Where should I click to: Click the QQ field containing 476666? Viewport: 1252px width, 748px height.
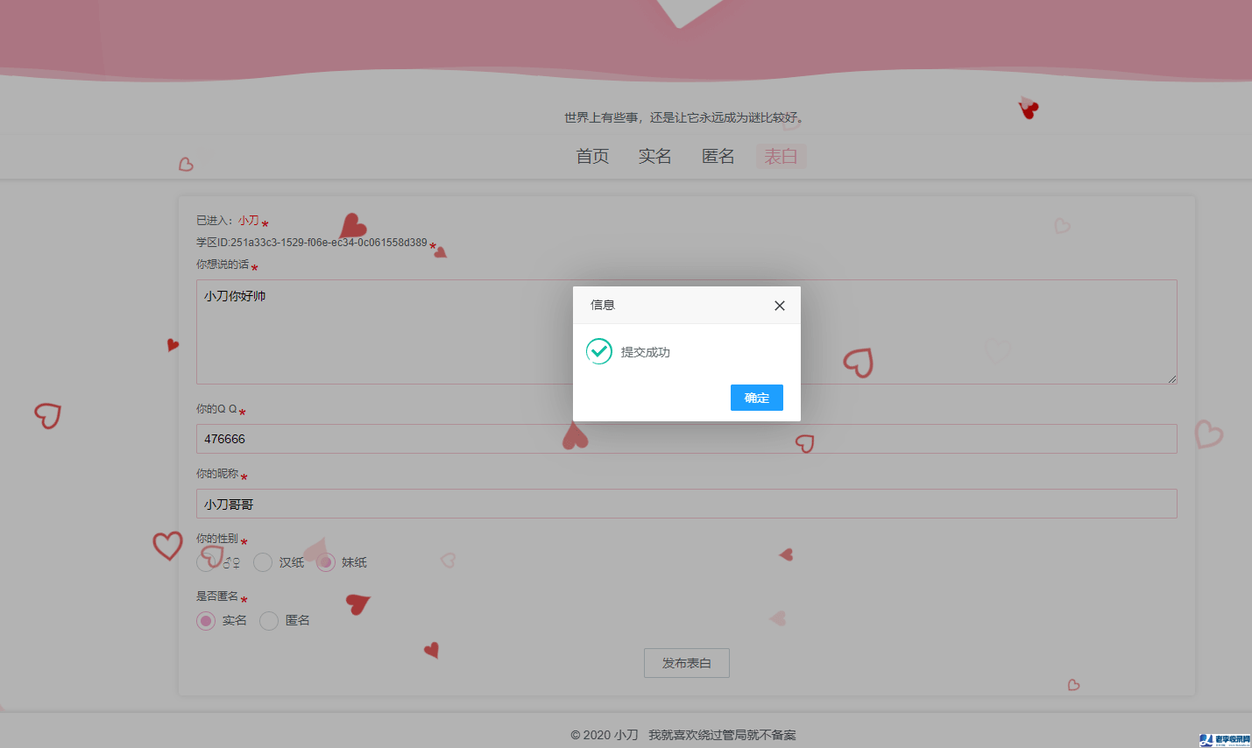(686, 439)
